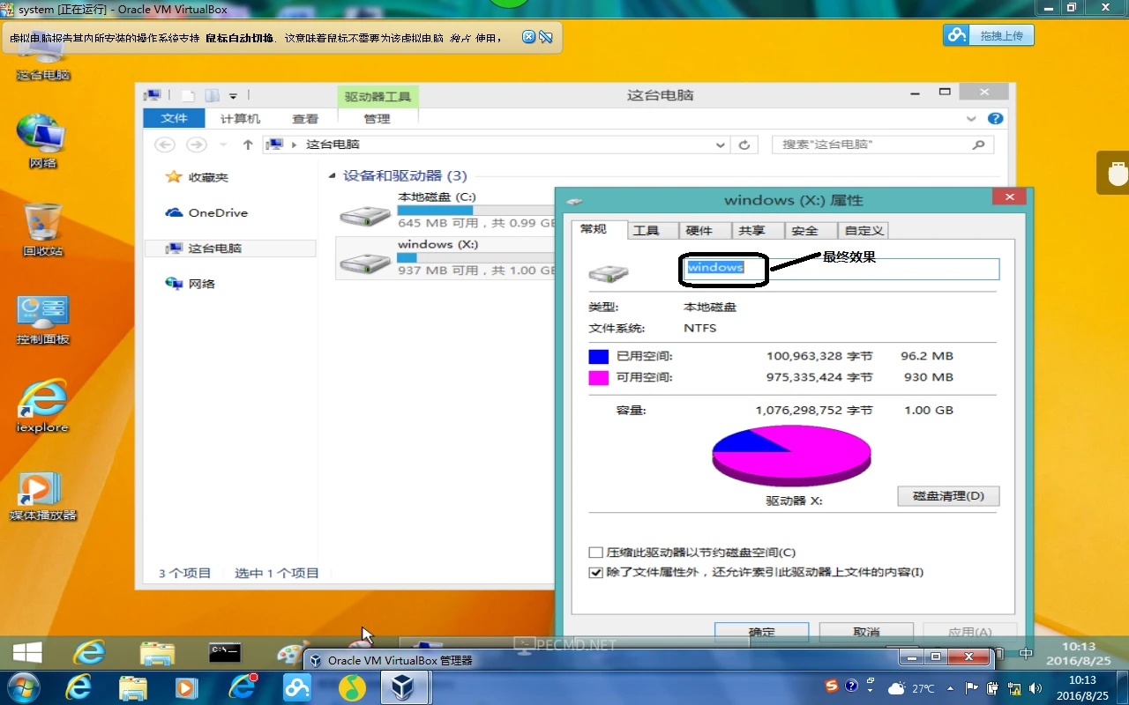Screen dimensions: 1129x705
Task: Click the Sogou input tray icon
Action: (831, 686)
